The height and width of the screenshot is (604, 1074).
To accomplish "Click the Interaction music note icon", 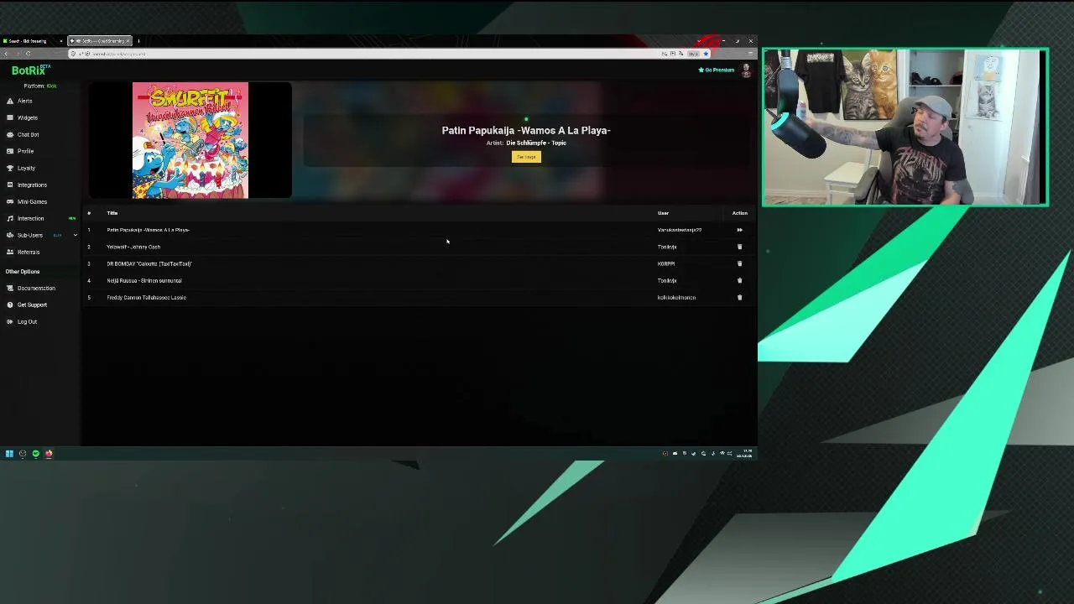I will [10, 218].
